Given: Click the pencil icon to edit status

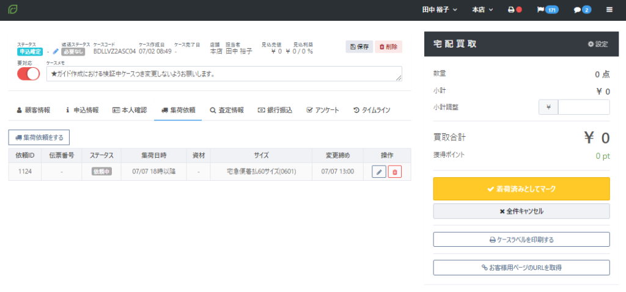Looking at the screenshot, I should coord(56,52).
